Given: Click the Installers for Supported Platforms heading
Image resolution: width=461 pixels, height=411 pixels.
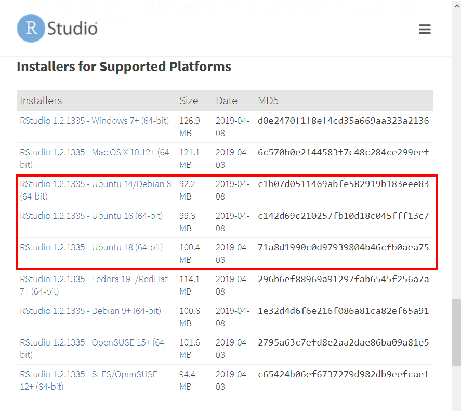Looking at the screenshot, I should 124,67.
